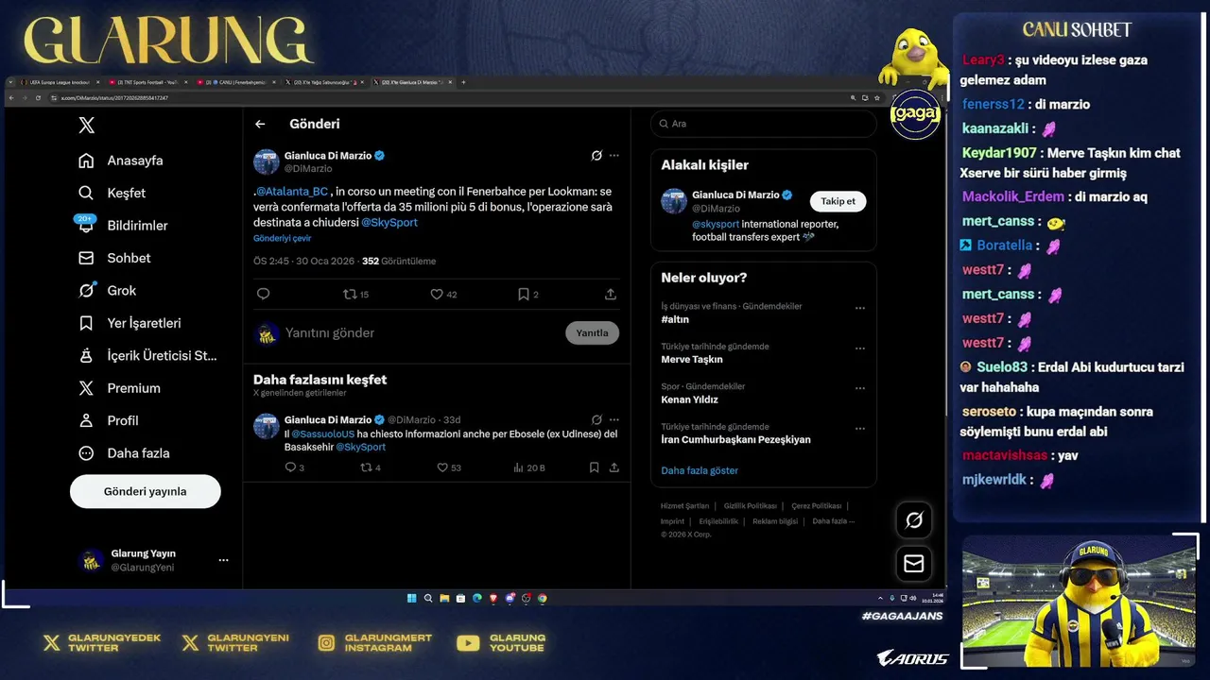Open the more options menu on main post

(x=614, y=156)
